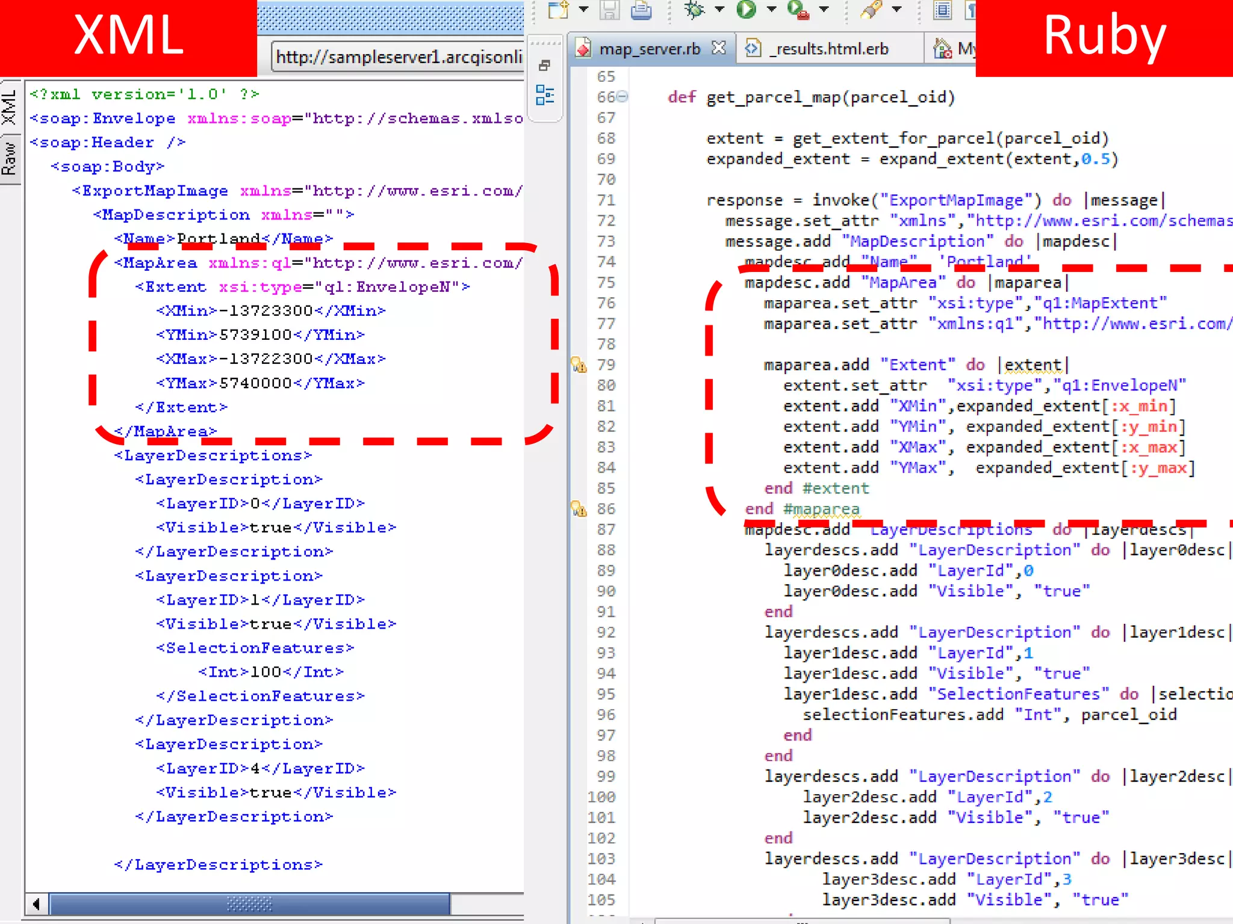Click the '<soap:Body>' XML line

click(107, 167)
